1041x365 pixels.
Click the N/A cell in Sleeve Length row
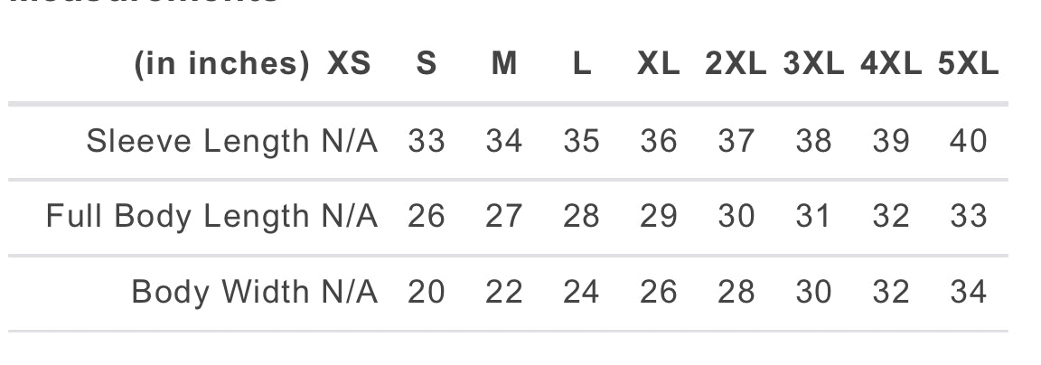(349, 141)
